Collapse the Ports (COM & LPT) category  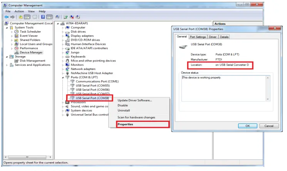coord(63,77)
